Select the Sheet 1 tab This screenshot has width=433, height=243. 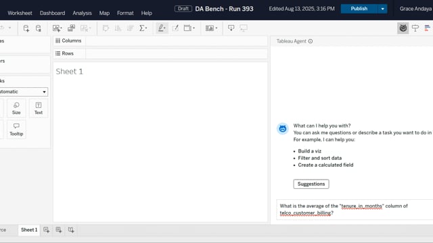coord(29,230)
